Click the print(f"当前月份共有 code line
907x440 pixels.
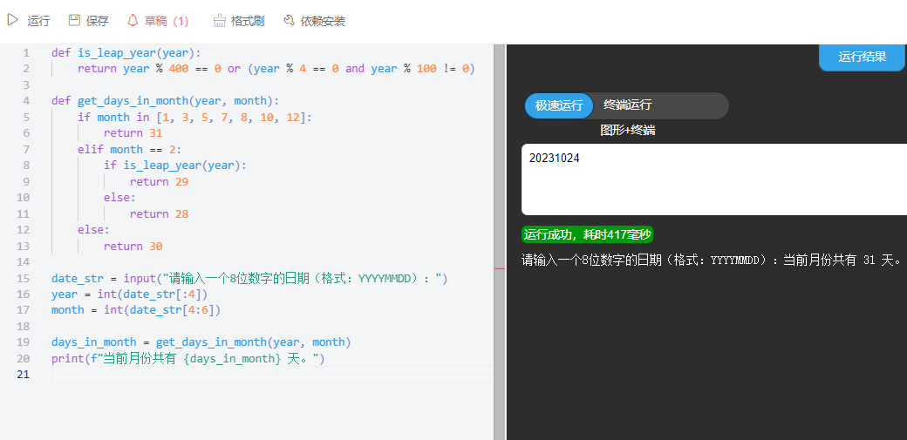(188, 358)
